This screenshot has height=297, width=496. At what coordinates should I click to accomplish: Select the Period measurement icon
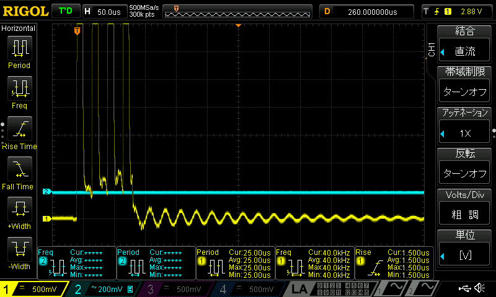[x=19, y=48]
